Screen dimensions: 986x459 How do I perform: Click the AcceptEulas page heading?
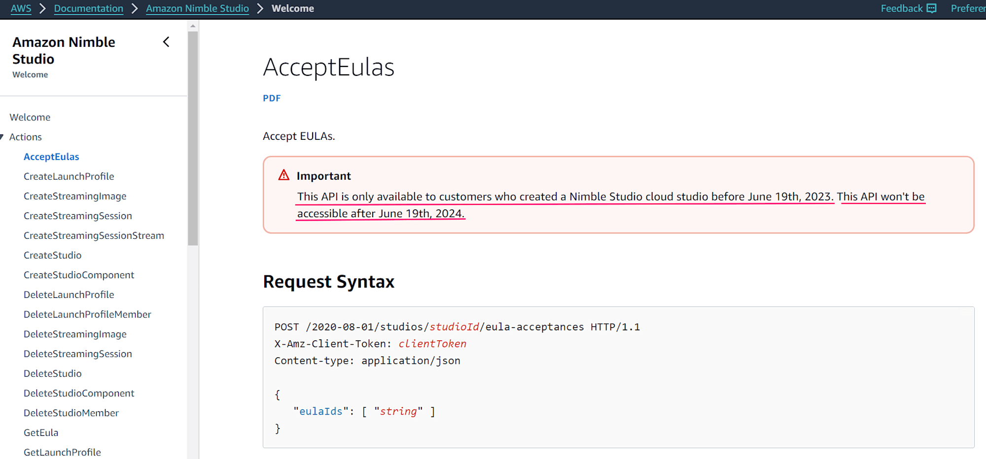click(x=328, y=67)
